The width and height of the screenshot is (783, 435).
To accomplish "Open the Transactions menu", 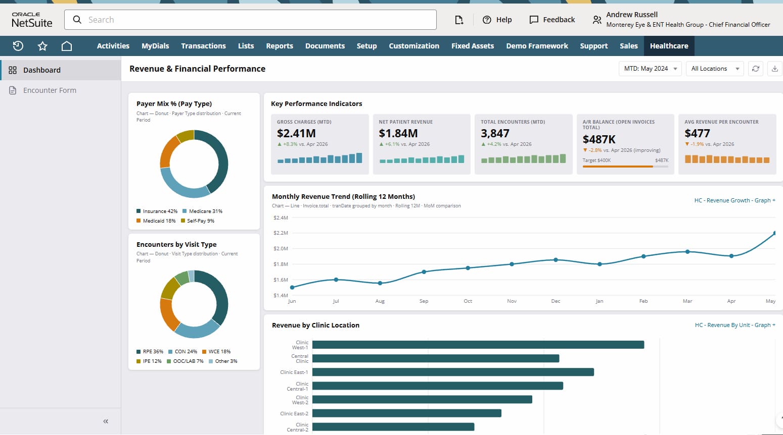I will coord(203,46).
